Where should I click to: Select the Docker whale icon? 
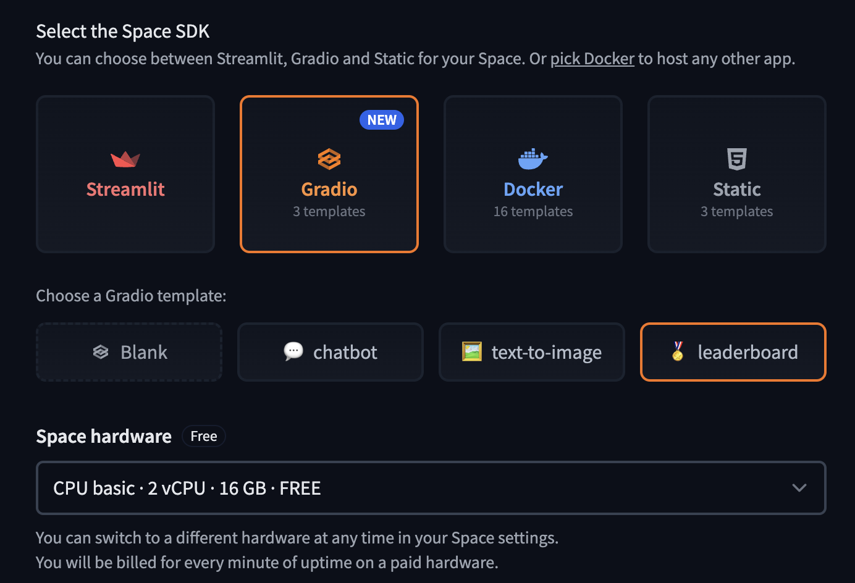533,159
